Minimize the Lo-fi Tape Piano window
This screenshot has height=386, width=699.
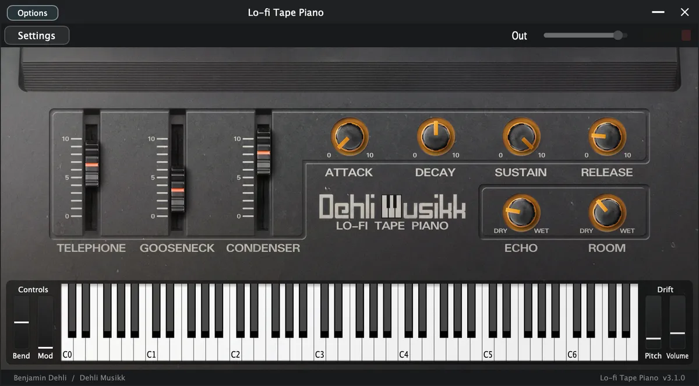pos(658,12)
